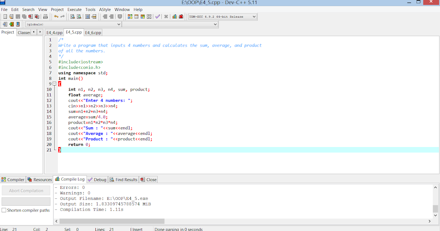The height and width of the screenshot is (231, 440).
Task: Open the AStyle menu
Action: click(105, 10)
